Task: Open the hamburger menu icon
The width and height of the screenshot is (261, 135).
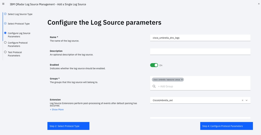Action: click(x=3, y=4)
